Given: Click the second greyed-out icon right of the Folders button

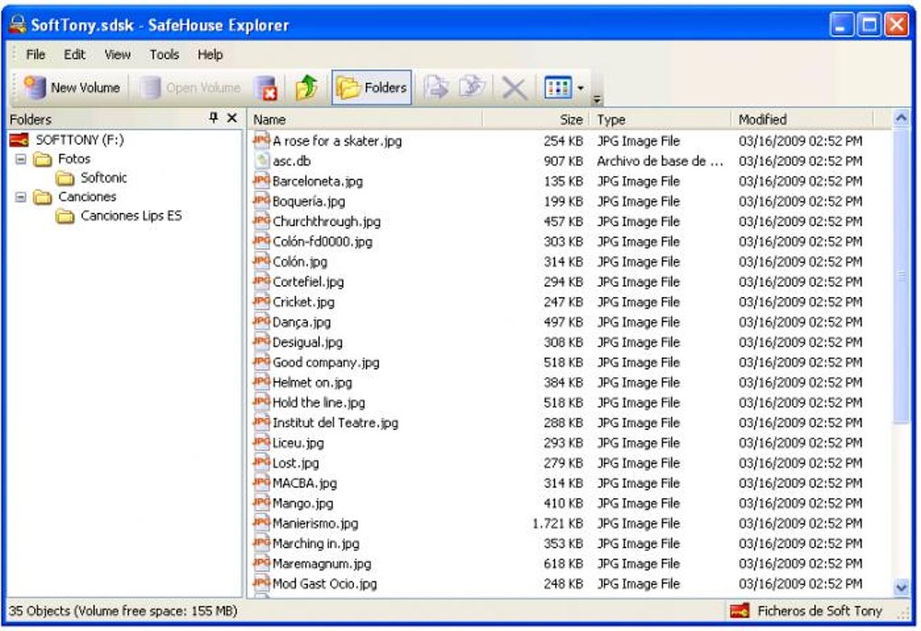Looking at the screenshot, I should (x=471, y=88).
